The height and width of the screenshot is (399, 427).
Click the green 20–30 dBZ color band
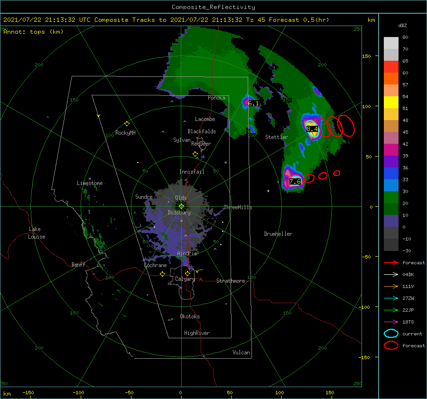click(x=391, y=197)
